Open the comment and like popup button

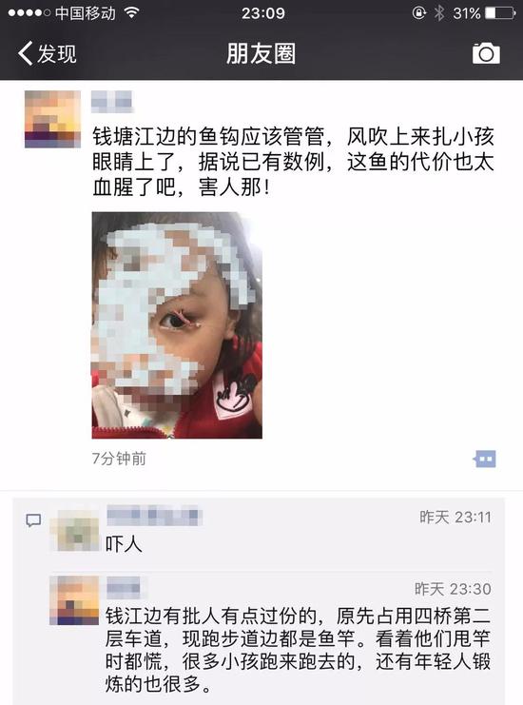tap(484, 460)
